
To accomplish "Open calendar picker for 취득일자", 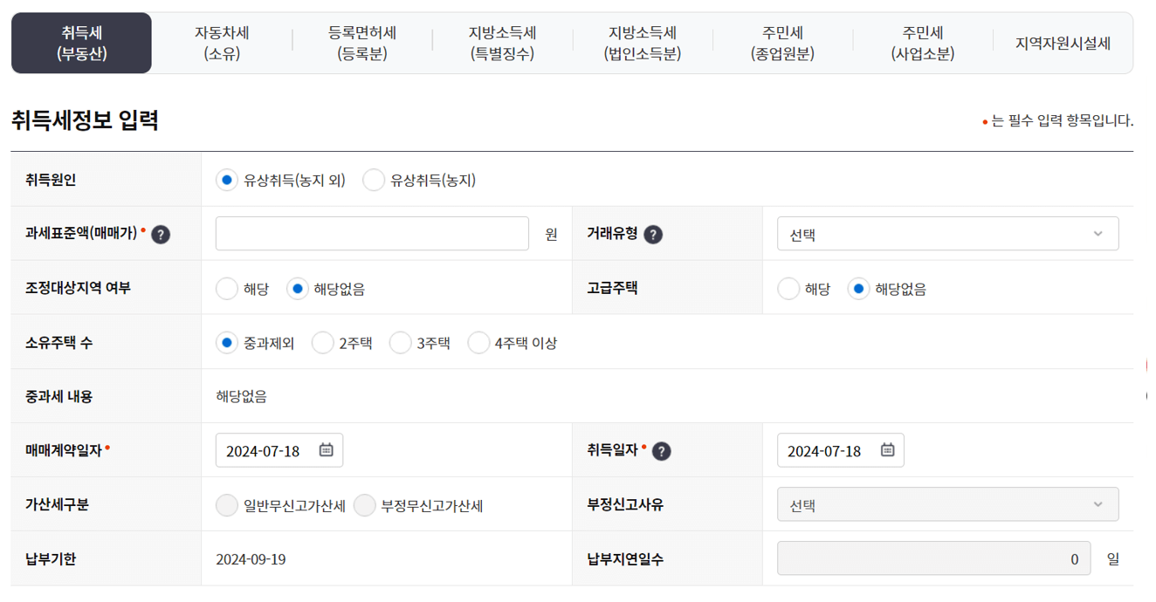I will pos(890,449).
